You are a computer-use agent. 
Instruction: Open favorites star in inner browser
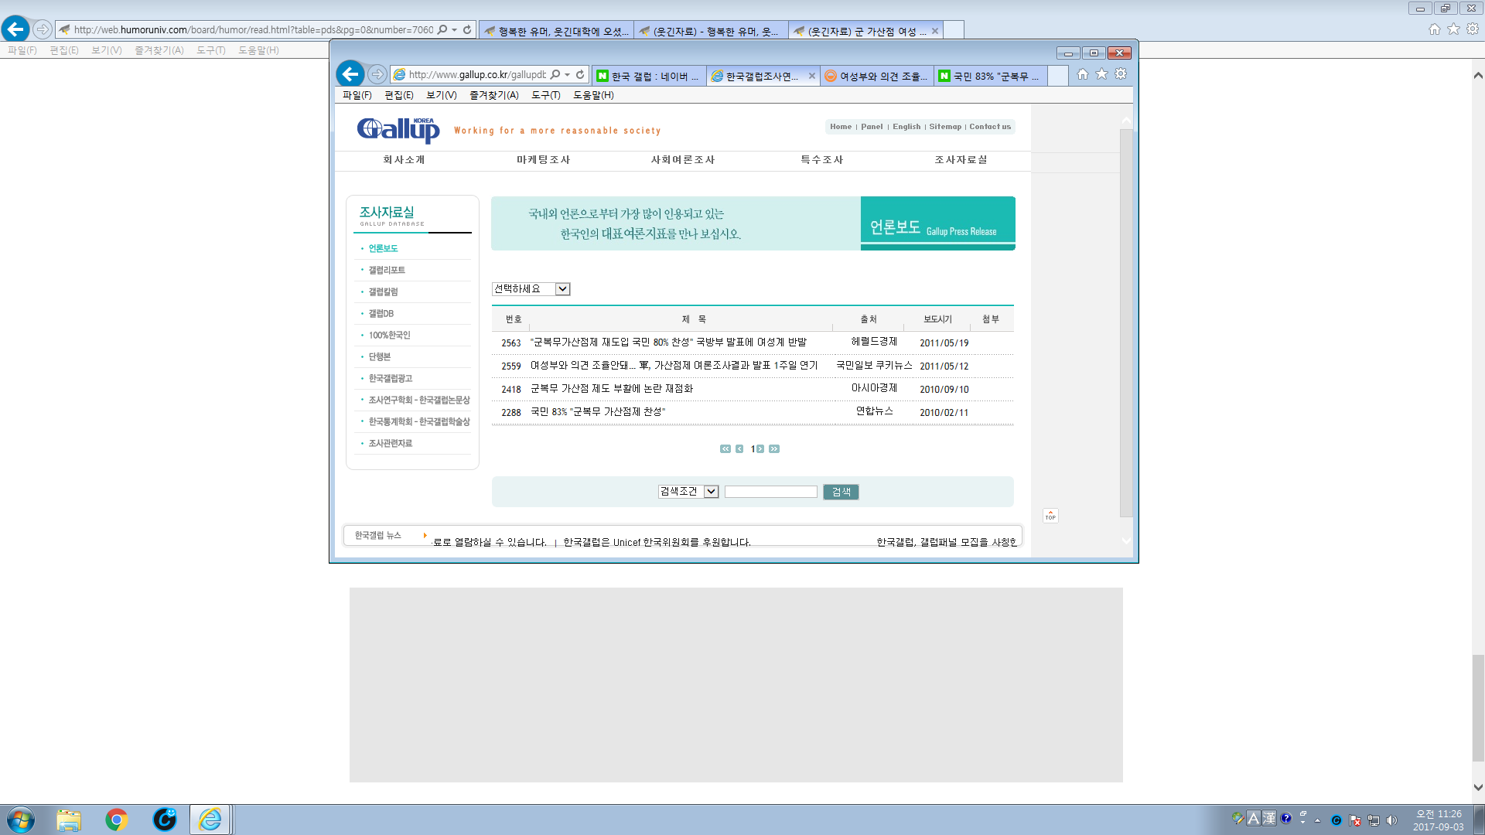coord(1101,74)
